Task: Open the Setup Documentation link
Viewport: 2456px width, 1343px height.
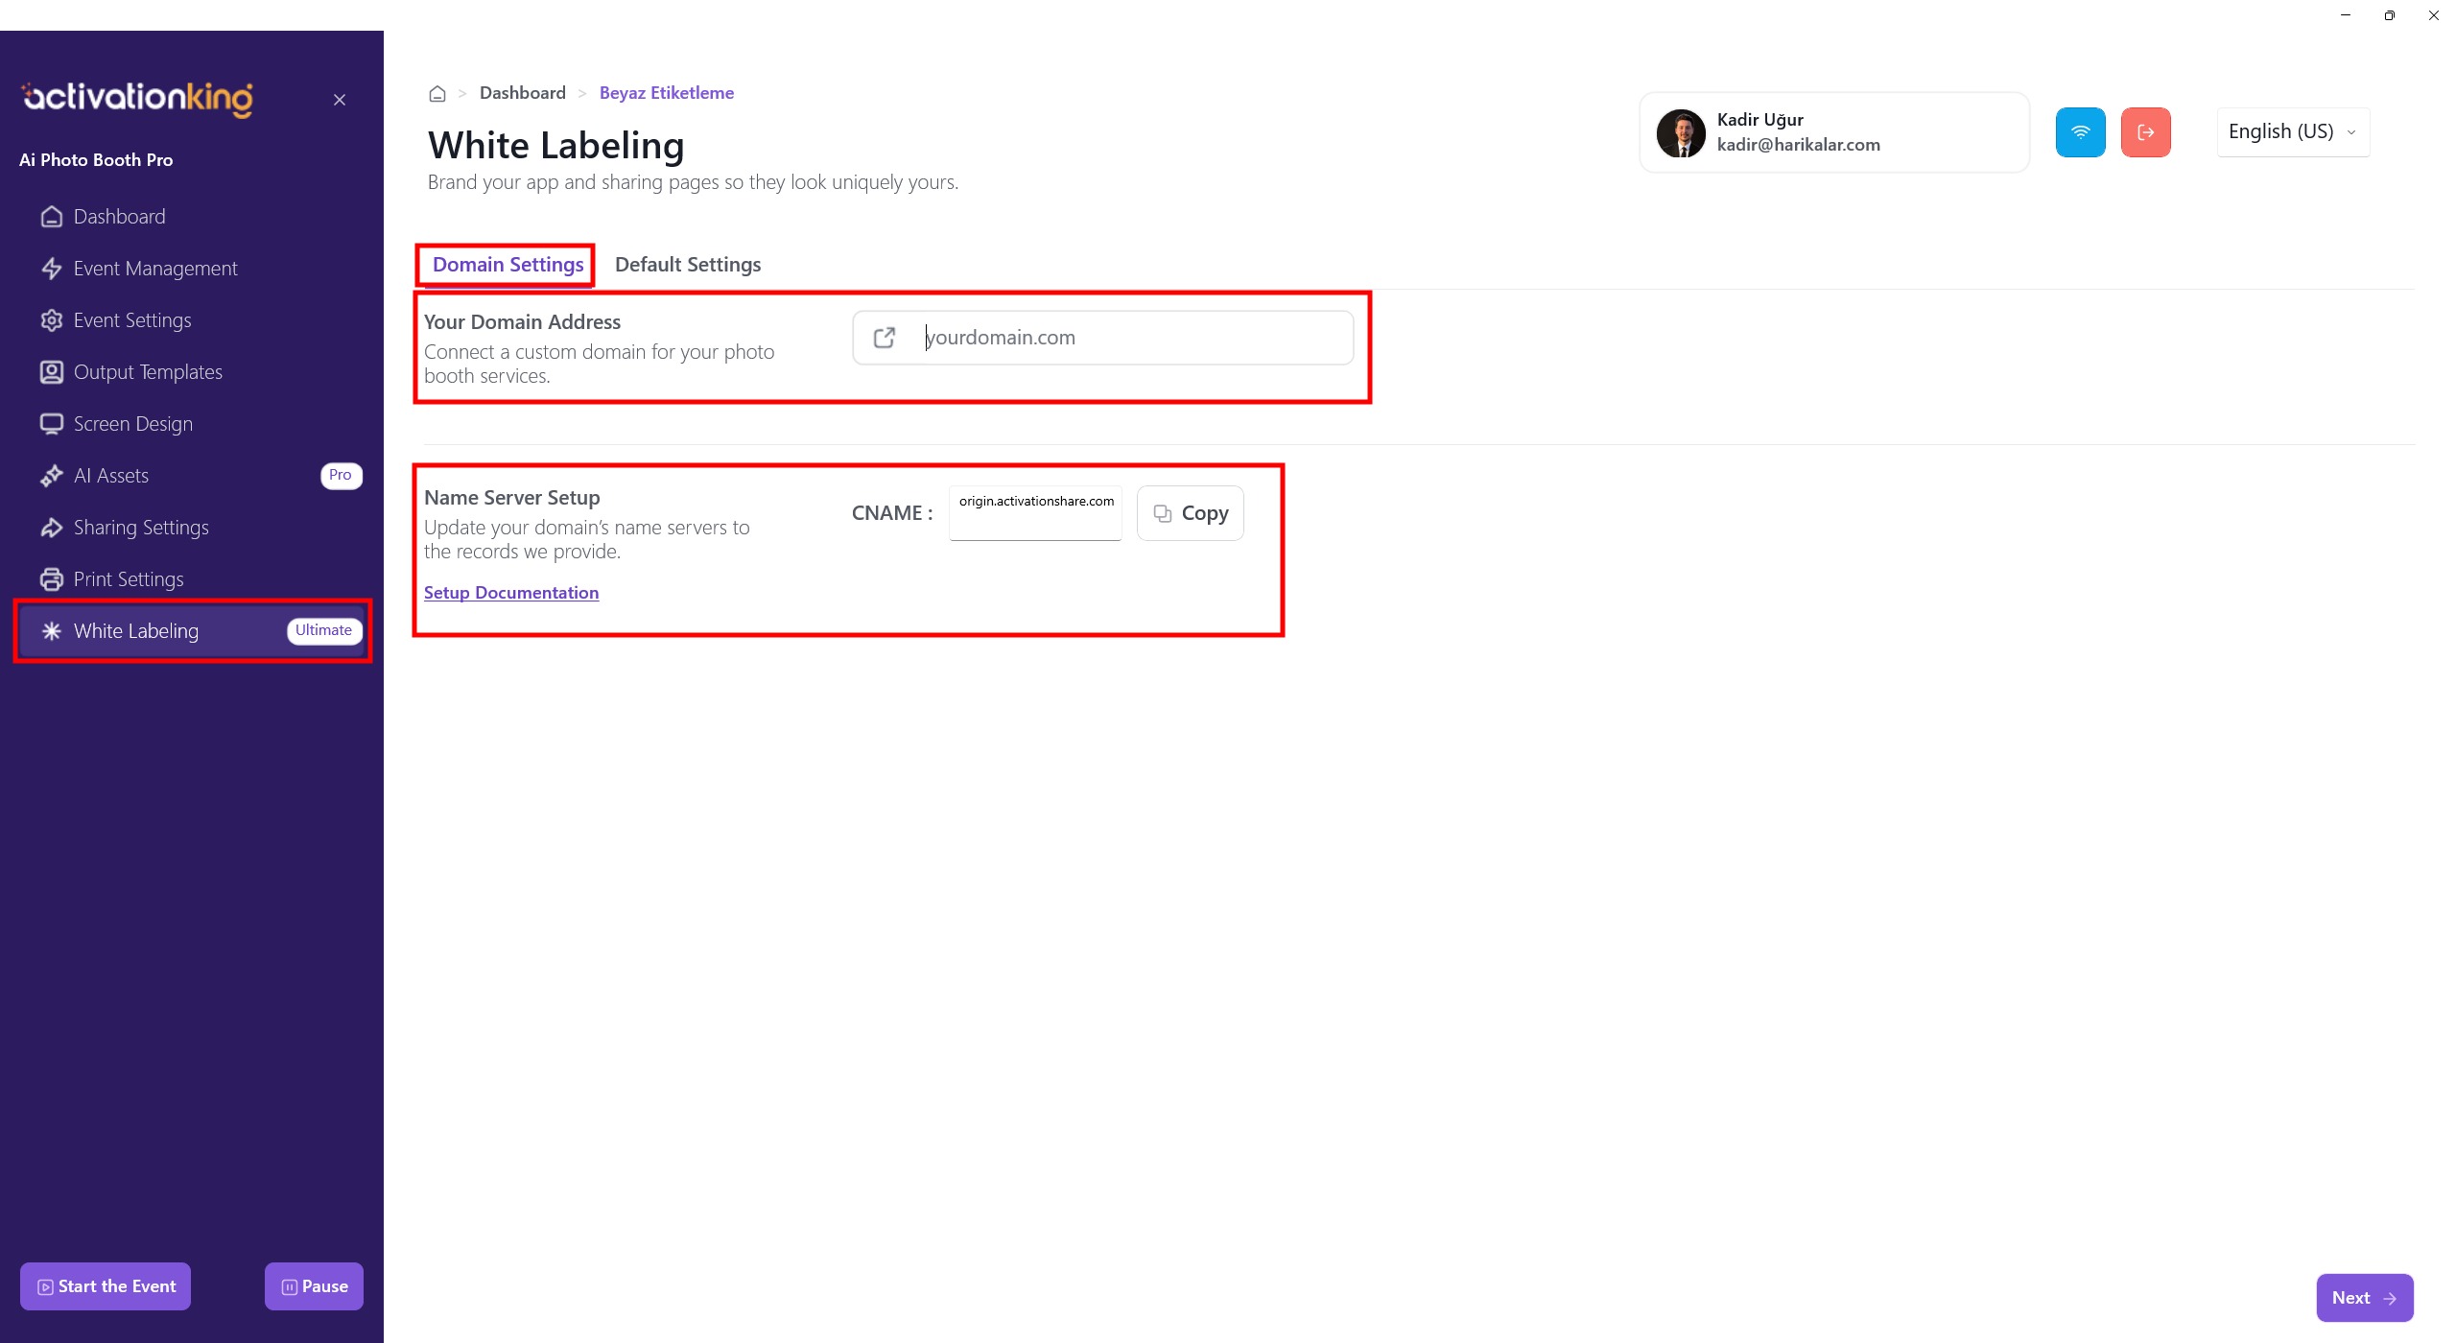Action: pyautogui.click(x=511, y=593)
